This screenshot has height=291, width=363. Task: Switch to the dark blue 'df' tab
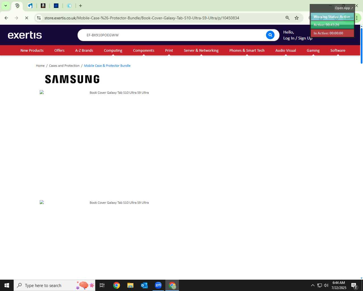(56, 6)
